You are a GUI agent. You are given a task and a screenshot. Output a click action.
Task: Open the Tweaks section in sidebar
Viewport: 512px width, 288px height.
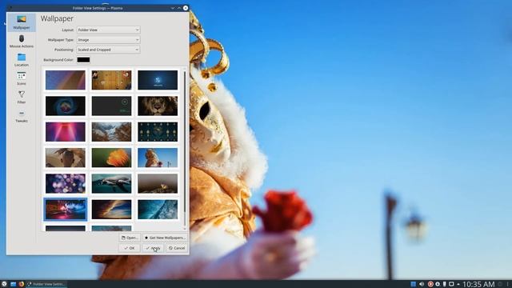(x=22, y=116)
